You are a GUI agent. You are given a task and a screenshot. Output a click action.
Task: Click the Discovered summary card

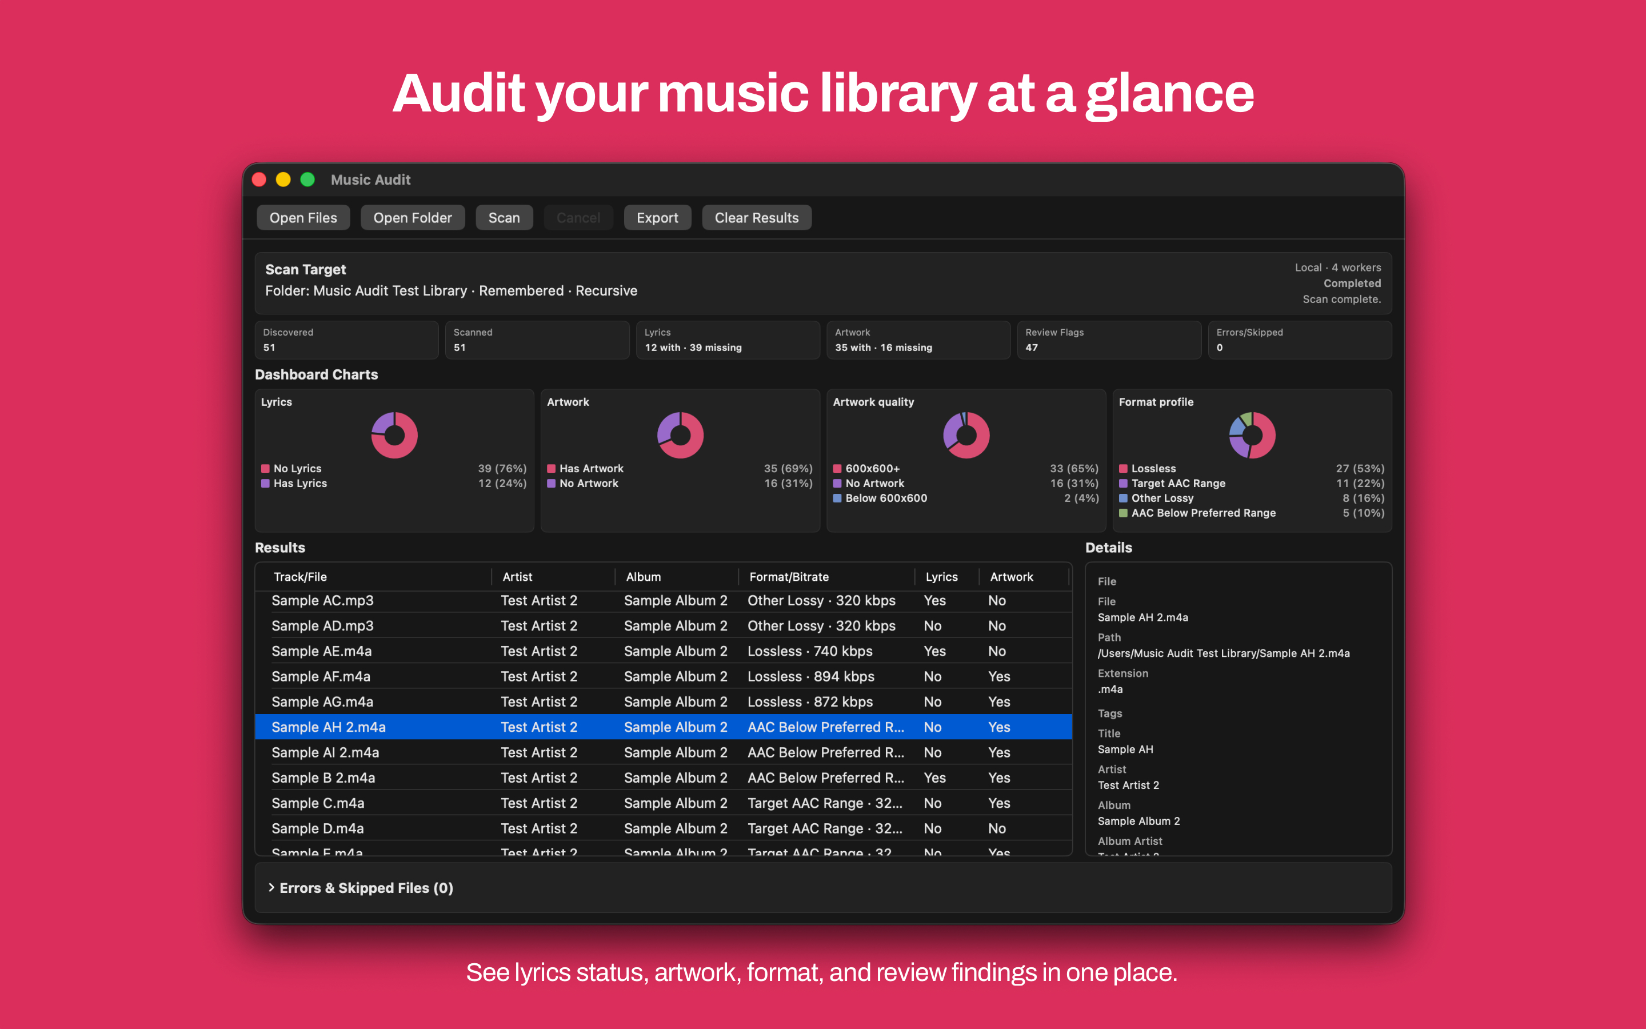point(346,340)
